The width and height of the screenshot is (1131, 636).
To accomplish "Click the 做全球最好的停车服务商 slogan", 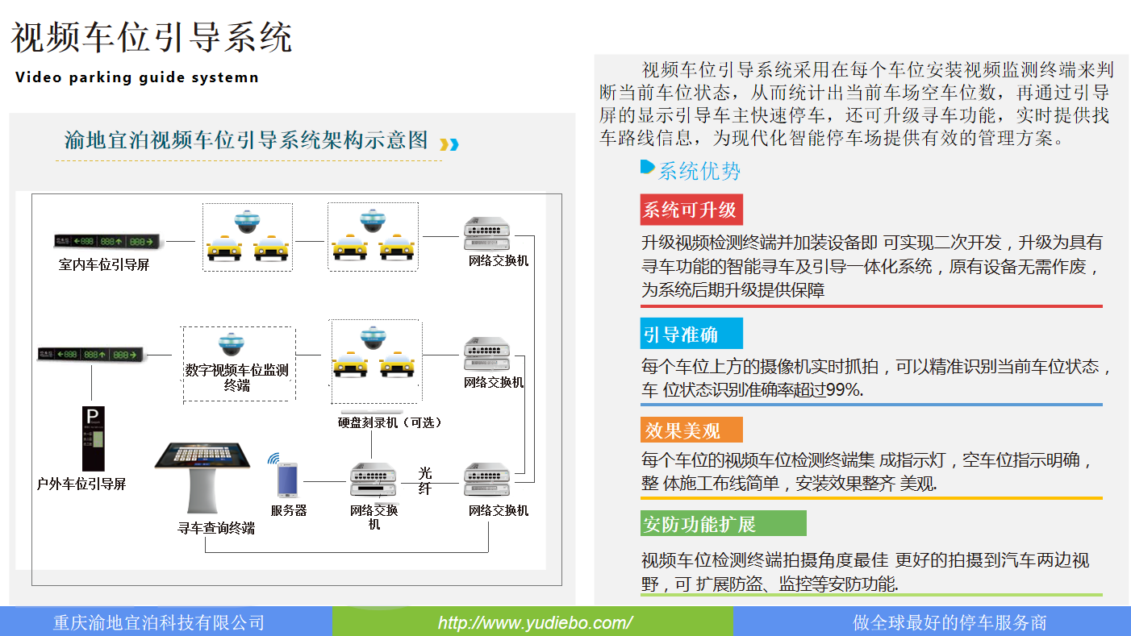I will 949,622.
